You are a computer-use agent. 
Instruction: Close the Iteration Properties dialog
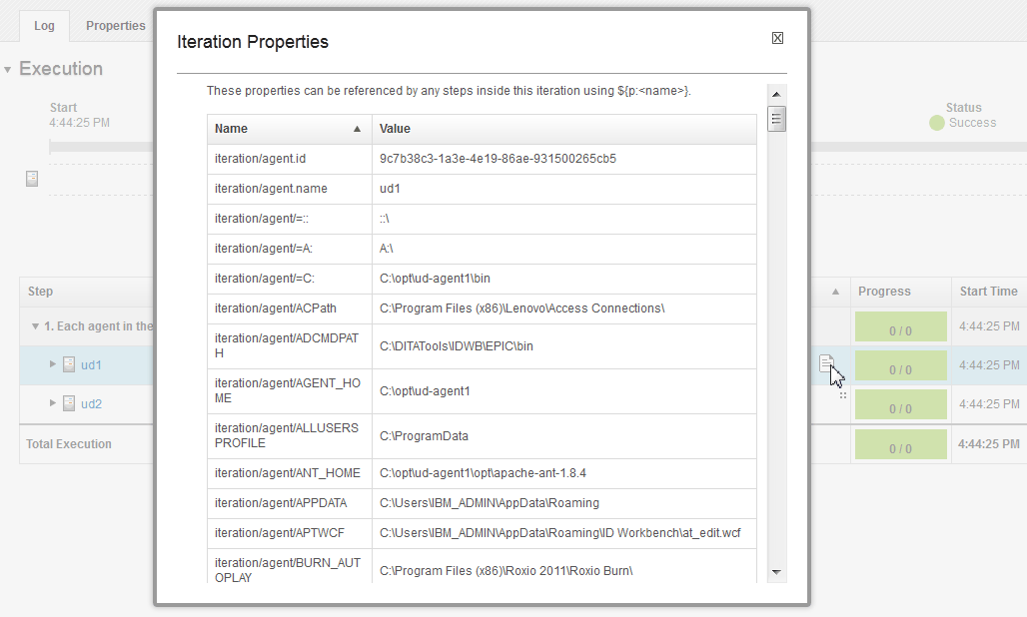tap(777, 37)
